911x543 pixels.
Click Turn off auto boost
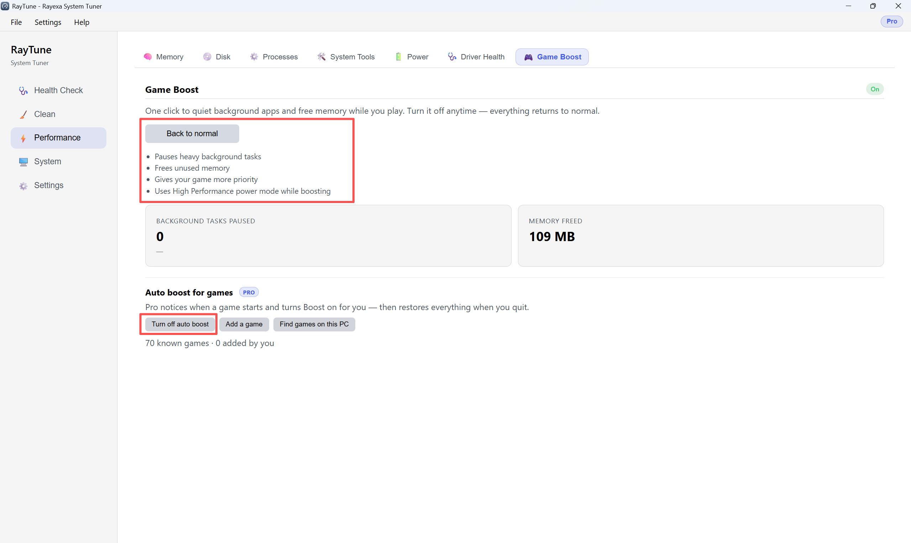coord(180,324)
